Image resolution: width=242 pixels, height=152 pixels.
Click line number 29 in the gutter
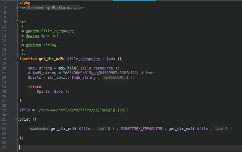pyautogui.click(x=4, y=110)
